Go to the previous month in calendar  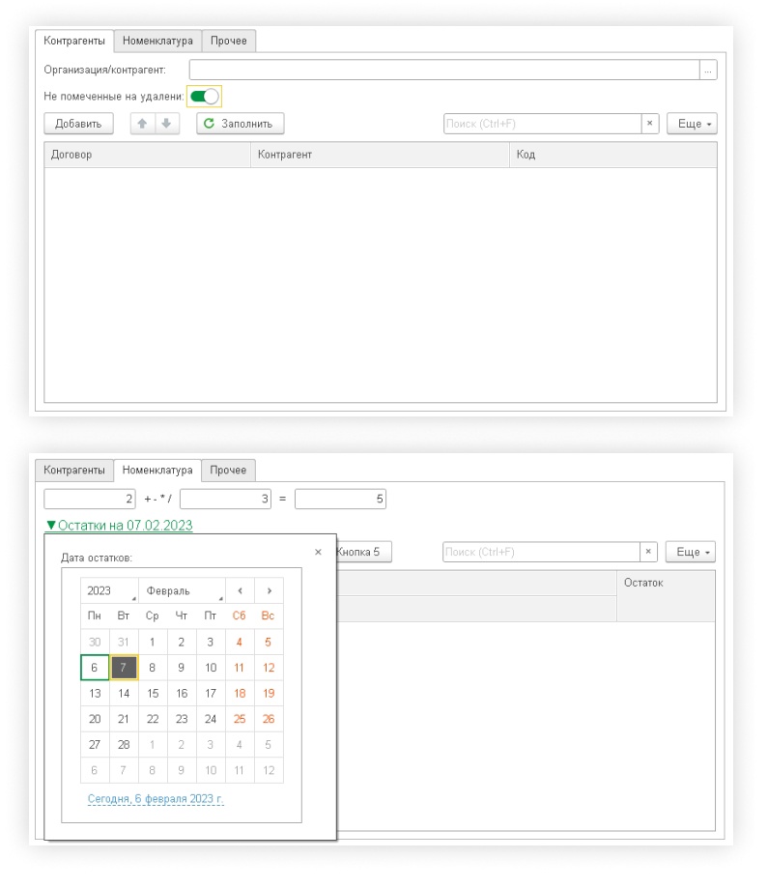[240, 591]
